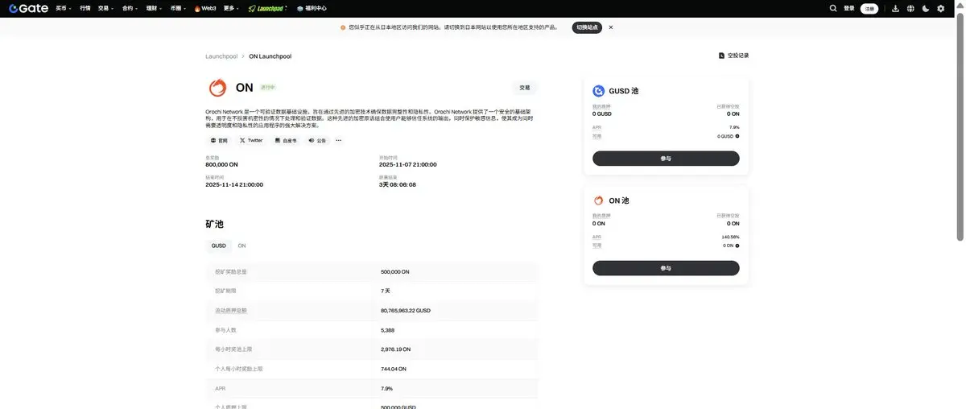Screen dimensions: 966x409
Task: Click the warning icon in the region notice
Action: (343, 27)
